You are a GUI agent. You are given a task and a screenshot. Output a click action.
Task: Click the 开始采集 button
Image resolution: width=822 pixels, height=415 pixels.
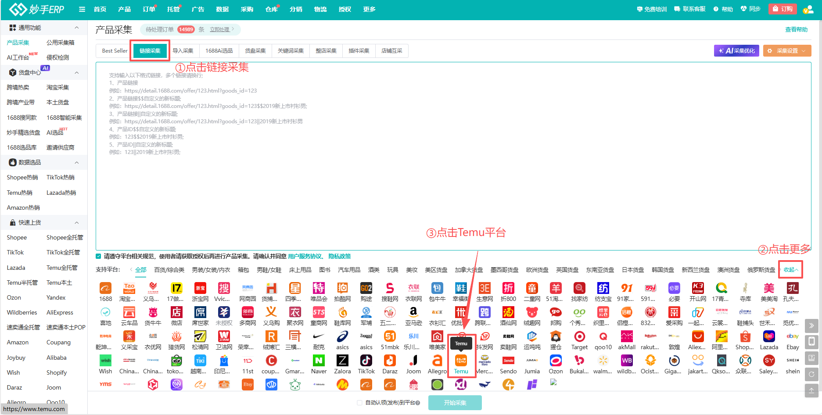[455, 403]
